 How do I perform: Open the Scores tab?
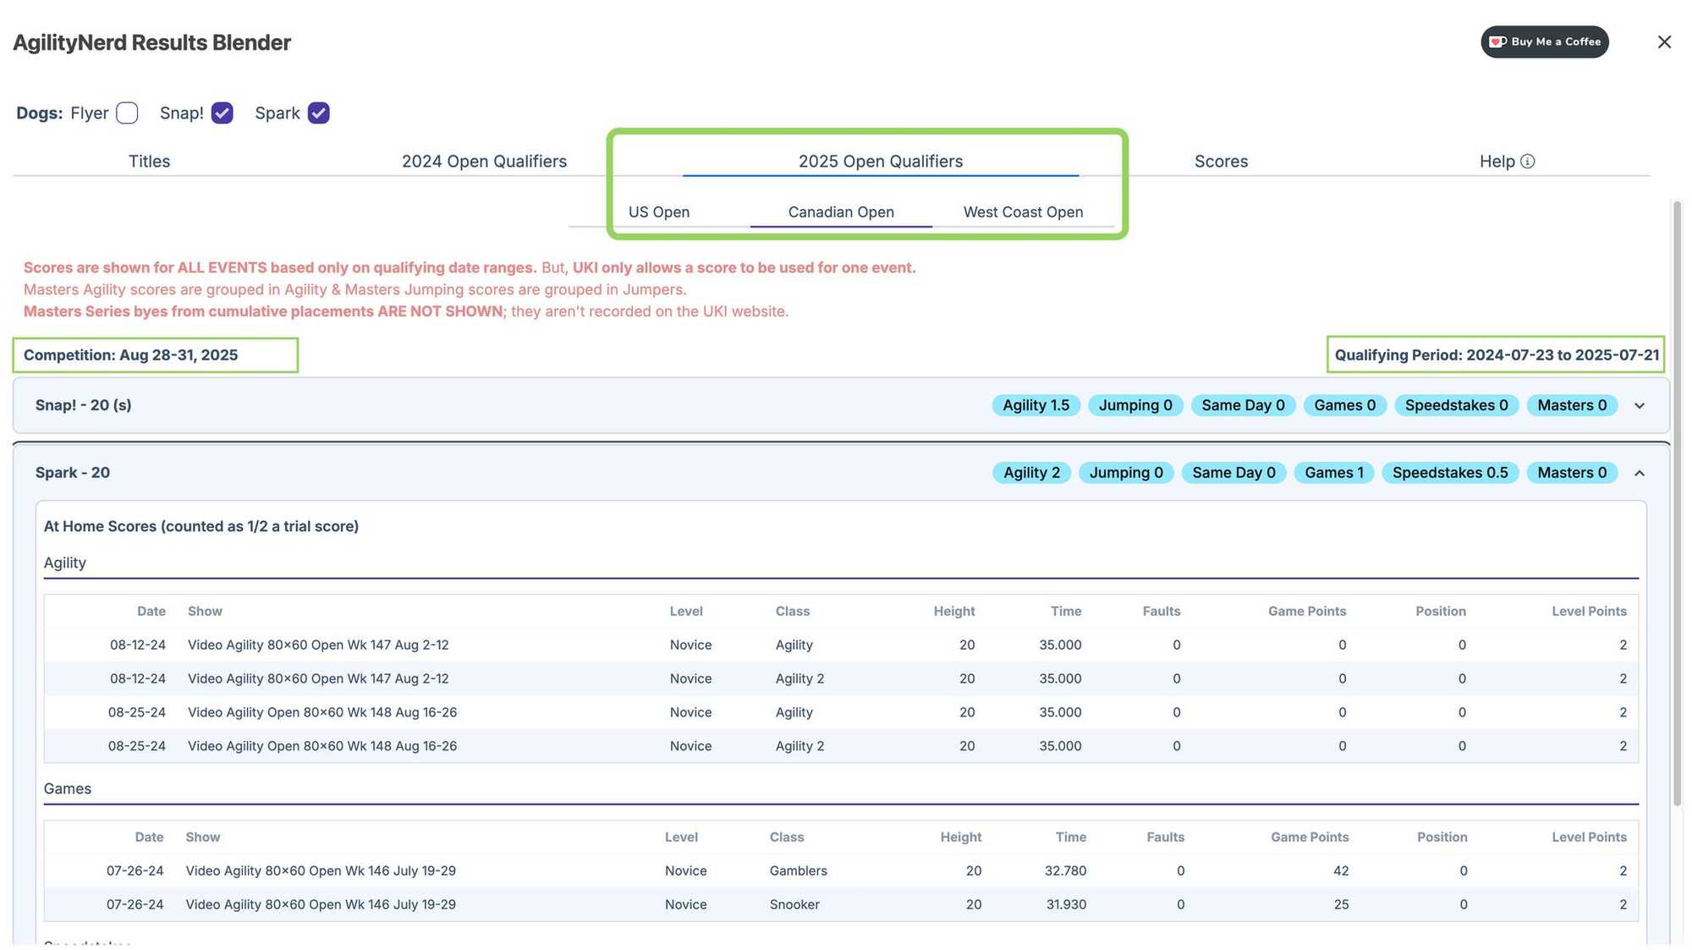coord(1221,161)
